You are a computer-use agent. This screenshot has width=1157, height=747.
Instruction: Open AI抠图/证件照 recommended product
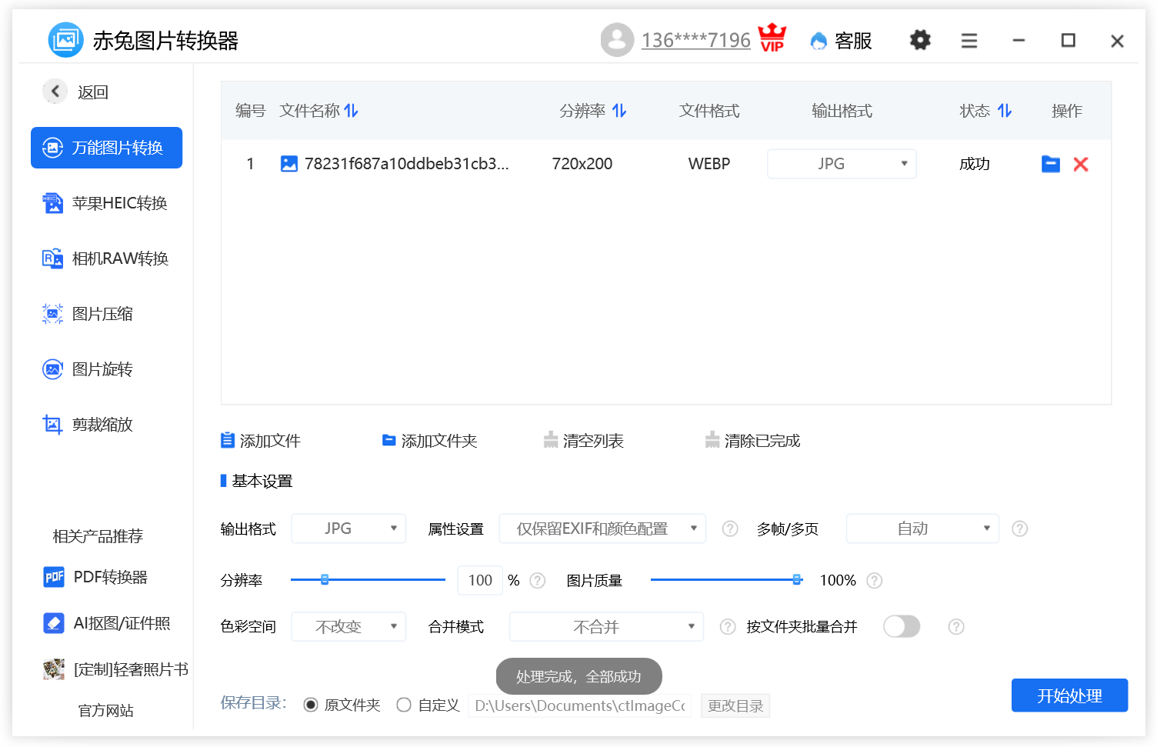click(x=107, y=623)
